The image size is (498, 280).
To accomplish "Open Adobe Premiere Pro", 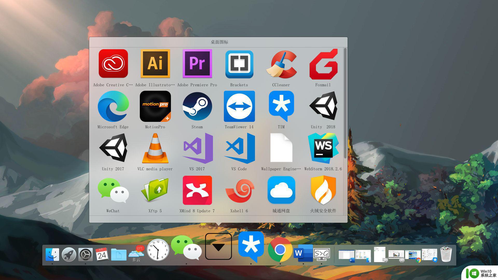I will pyautogui.click(x=197, y=64).
